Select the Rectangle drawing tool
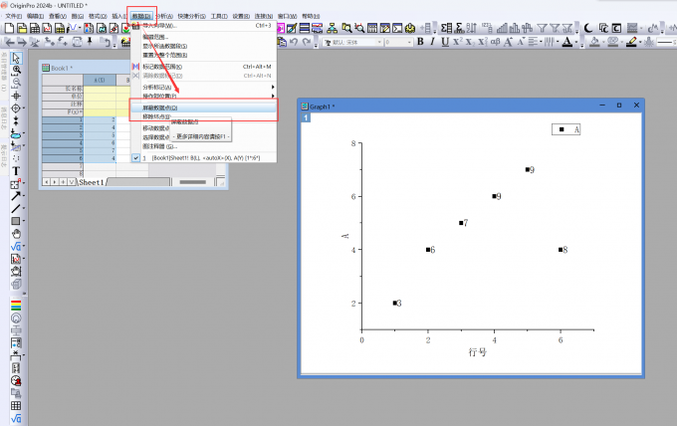Viewport: 677px width, 426px height. tap(16, 221)
